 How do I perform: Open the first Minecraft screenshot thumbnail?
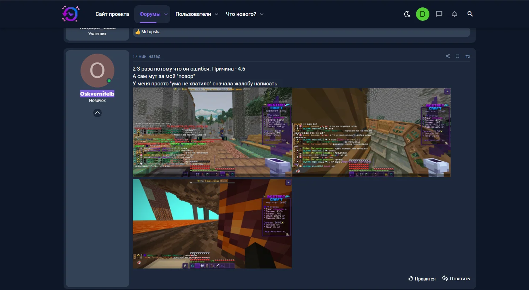pyautogui.click(x=212, y=132)
